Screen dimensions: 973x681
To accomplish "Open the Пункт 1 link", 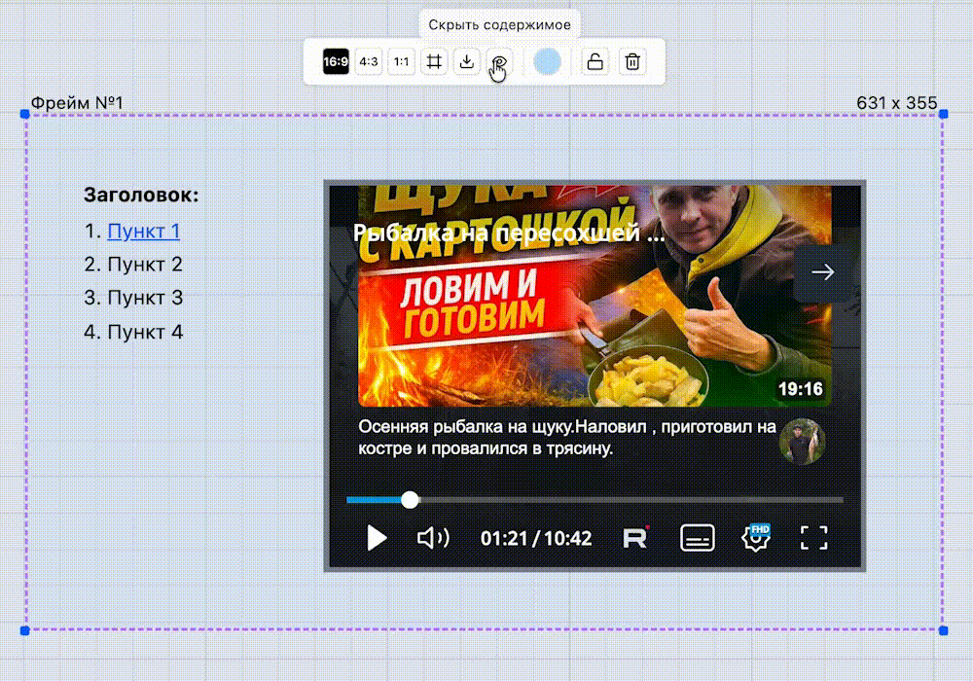I will (144, 232).
